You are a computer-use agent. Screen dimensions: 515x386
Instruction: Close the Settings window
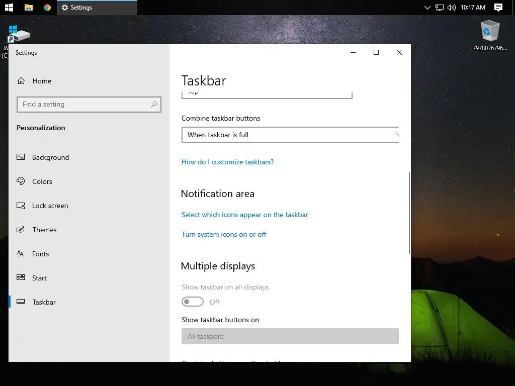tap(399, 52)
